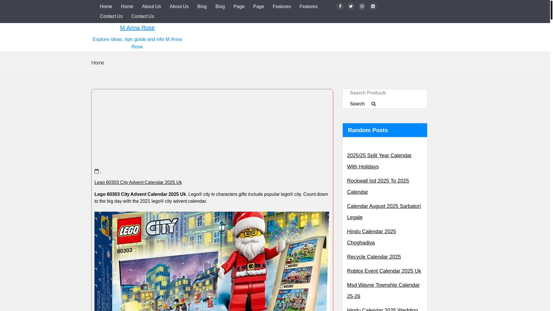The height and width of the screenshot is (311, 553).
Task: Click the Lego City advent calendar image
Action: (212, 261)
